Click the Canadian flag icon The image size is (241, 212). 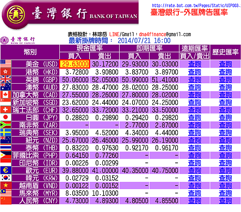6,95
